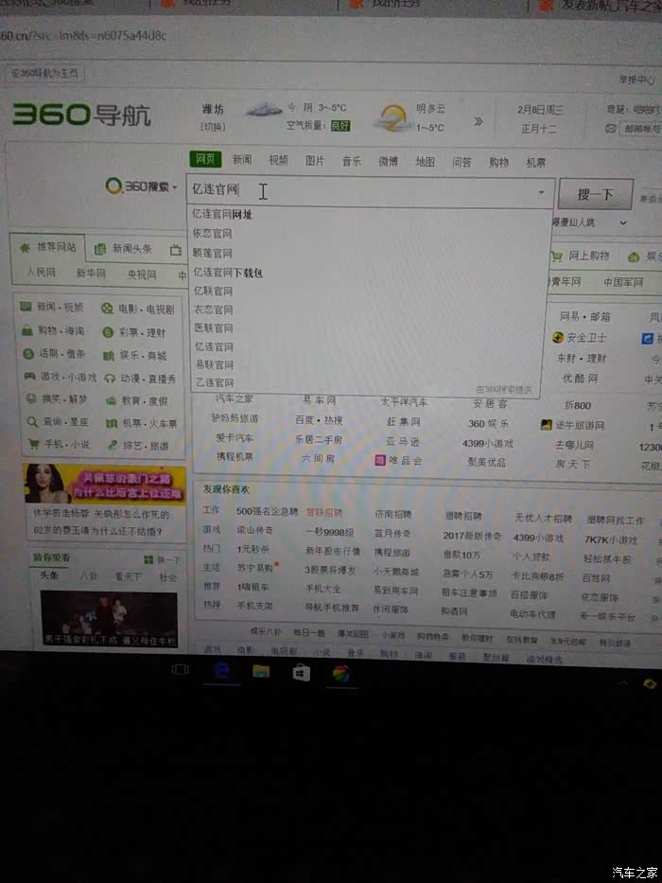This screenshot has width=662, height=883.
Task: Switch to the 视频 search tab
Action: pos(278,161)
